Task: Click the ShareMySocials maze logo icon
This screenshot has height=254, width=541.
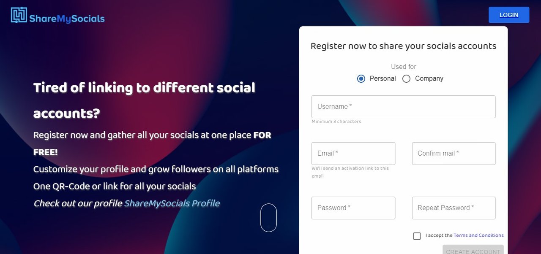Action: (x=19, y=15)
